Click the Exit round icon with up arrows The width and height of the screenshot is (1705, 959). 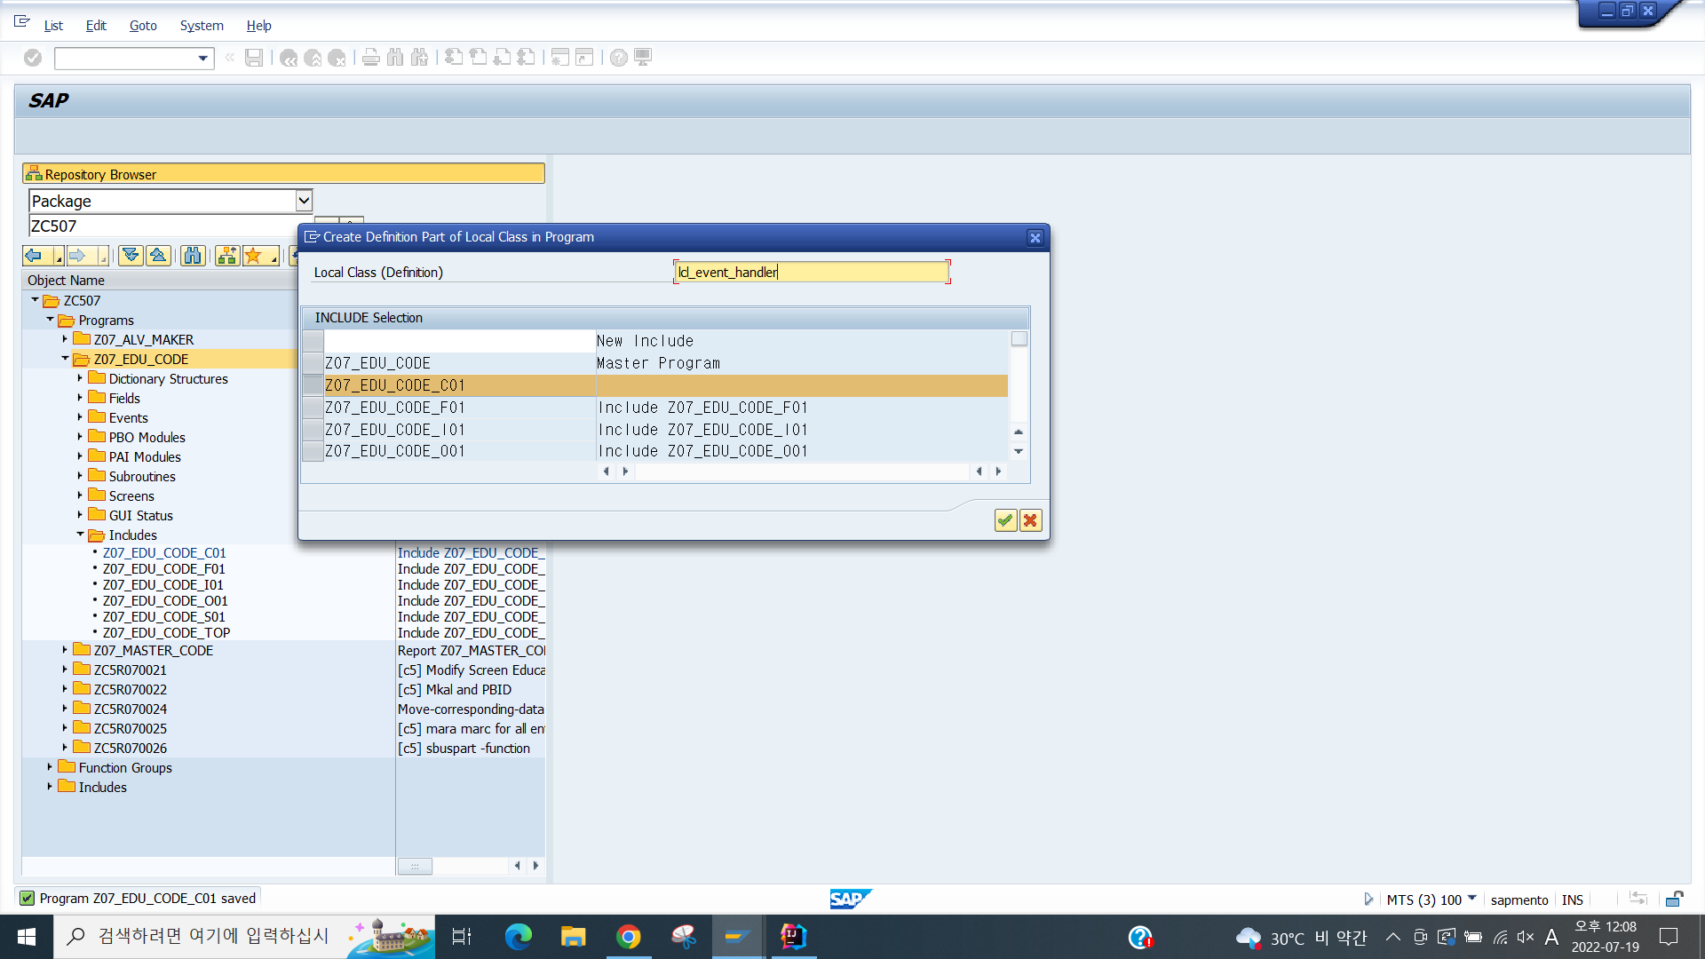click(313, 58)
